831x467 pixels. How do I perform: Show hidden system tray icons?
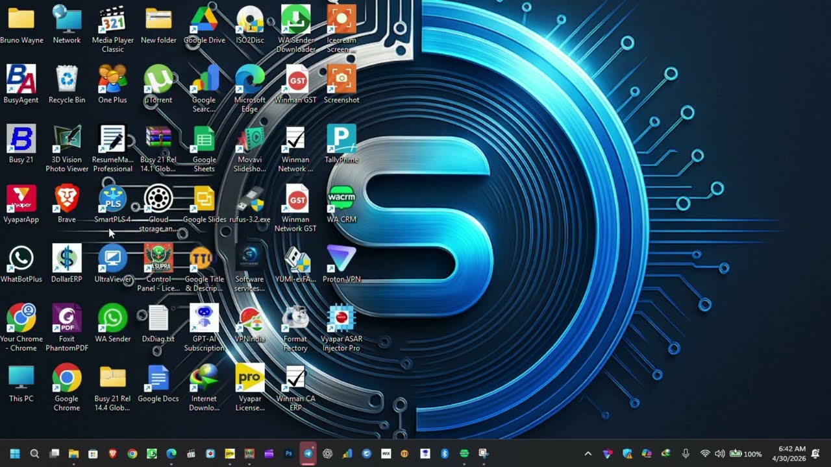tap(588, 453)
